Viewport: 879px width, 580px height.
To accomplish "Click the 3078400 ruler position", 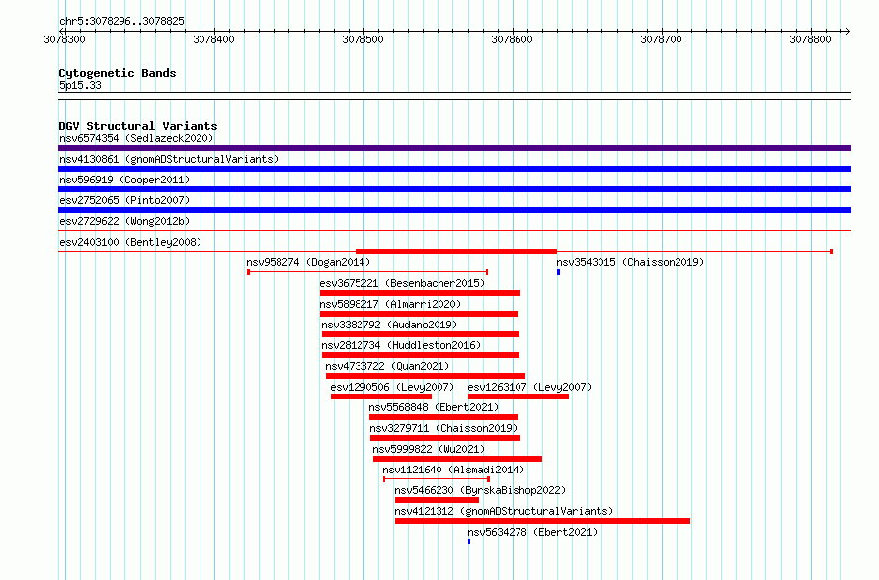I will pyautogui.click(x=213, y=39).
